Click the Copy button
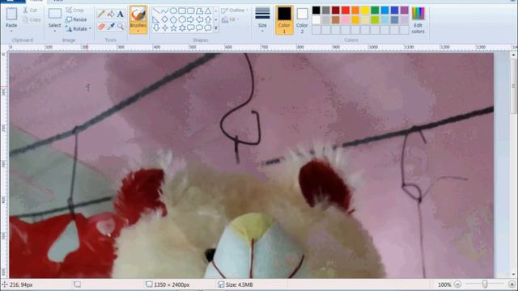The image size is (518, 291). [32, 19]
